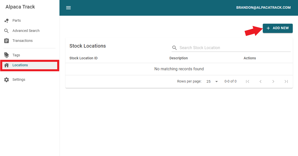Viewport: 298px width, 156px height.
Task: Click the Transactions clipboard icon
Action: pyautogui.click(x=7, y=41)
